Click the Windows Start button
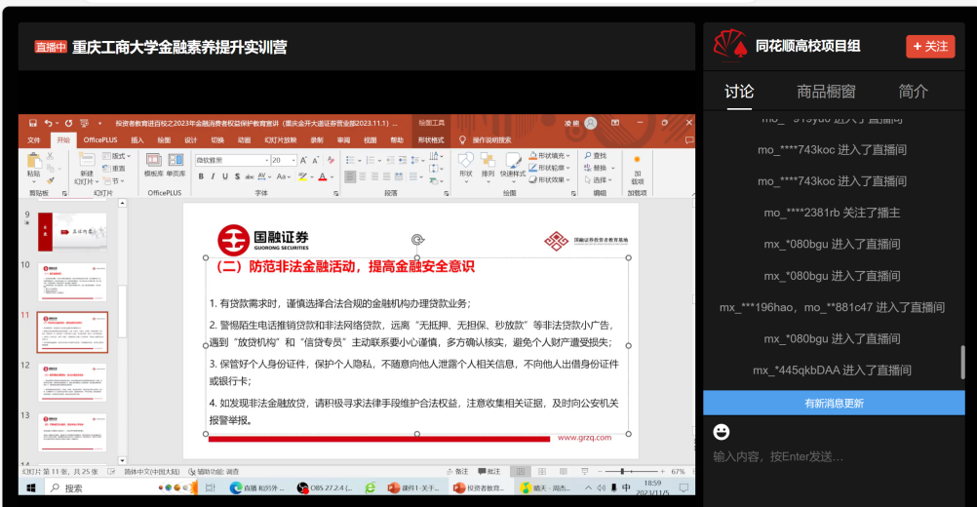Screen dimensions: 977x507 (30, 487)
